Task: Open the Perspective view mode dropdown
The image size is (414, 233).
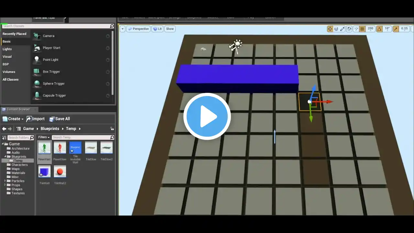Action: coord(138,29)
